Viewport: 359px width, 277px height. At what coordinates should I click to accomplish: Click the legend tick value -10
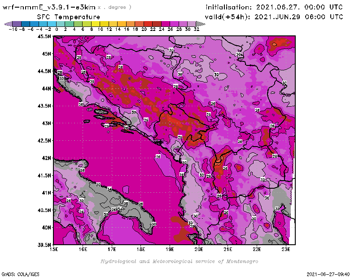coord(13,29)
